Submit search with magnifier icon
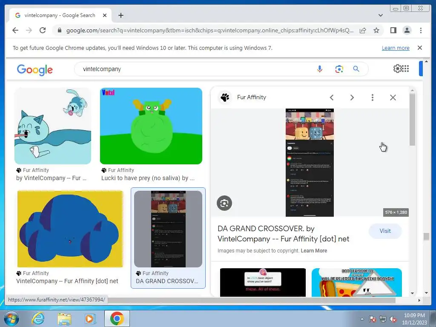This screenshot has width=436, height=327. click(356, 69)
